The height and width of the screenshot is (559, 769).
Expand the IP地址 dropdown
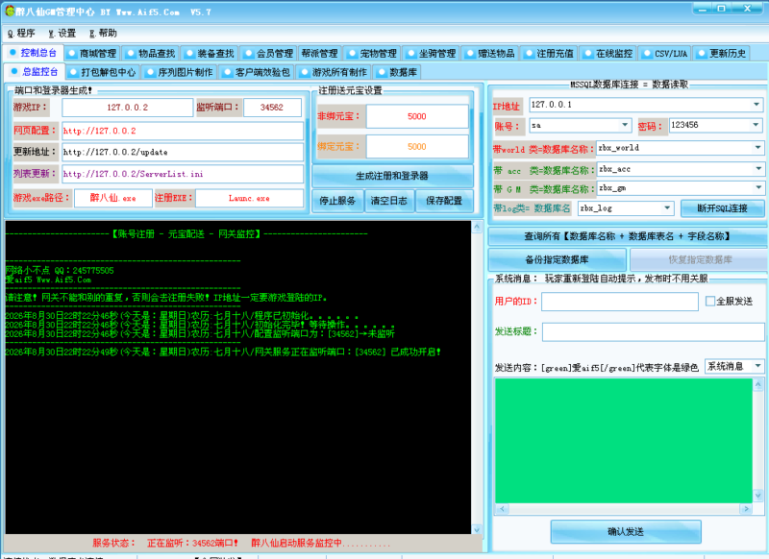tap(757, 105)
